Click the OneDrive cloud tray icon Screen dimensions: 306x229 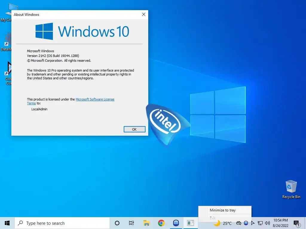(239, 223)
